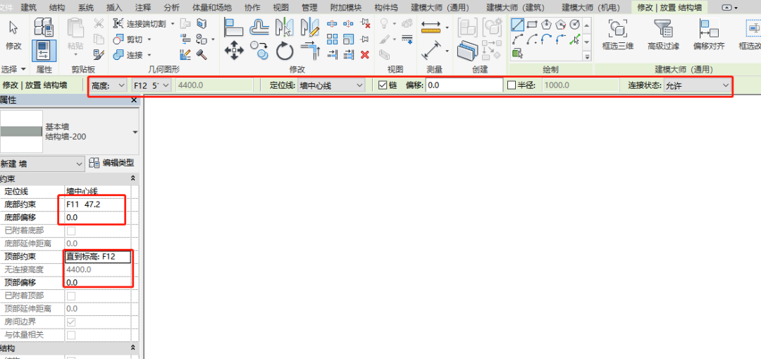Expand the wall type selector 结构墙-200
This screenshot has height=359, width=761.
(x=135, y=132)
